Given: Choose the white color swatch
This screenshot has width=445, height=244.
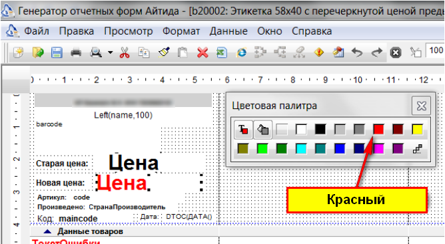Looking at the screenshot, I should pos(301,130).
